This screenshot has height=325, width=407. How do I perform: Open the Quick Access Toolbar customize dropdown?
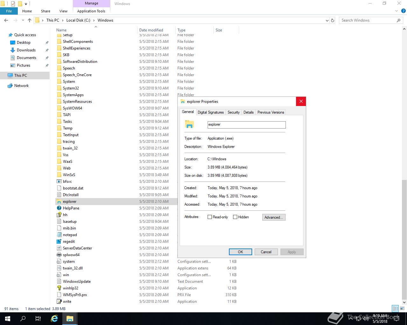26,4
